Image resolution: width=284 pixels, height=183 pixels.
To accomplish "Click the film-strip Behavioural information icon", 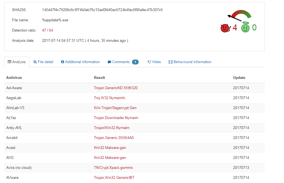I will [x=171, y=62].
